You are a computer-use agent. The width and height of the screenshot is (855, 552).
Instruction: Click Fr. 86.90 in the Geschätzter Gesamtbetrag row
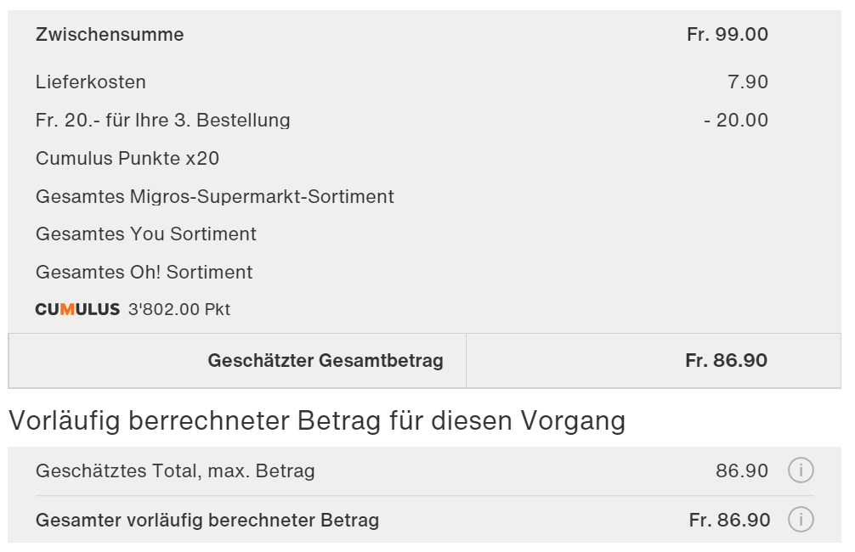coord(726,361)
